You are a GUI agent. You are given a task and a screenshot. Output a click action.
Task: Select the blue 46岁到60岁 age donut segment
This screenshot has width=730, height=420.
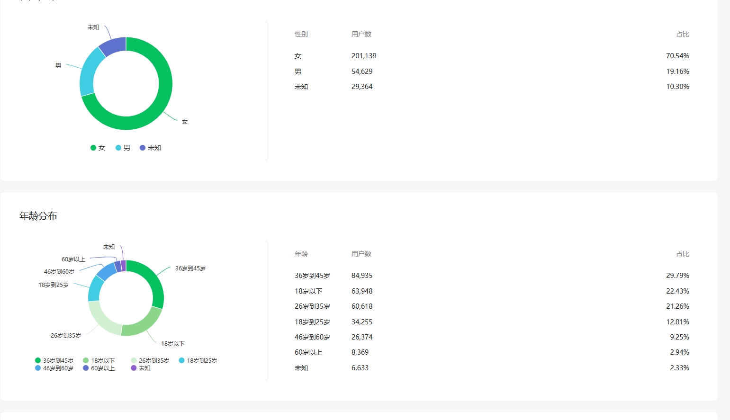[107, 271]
